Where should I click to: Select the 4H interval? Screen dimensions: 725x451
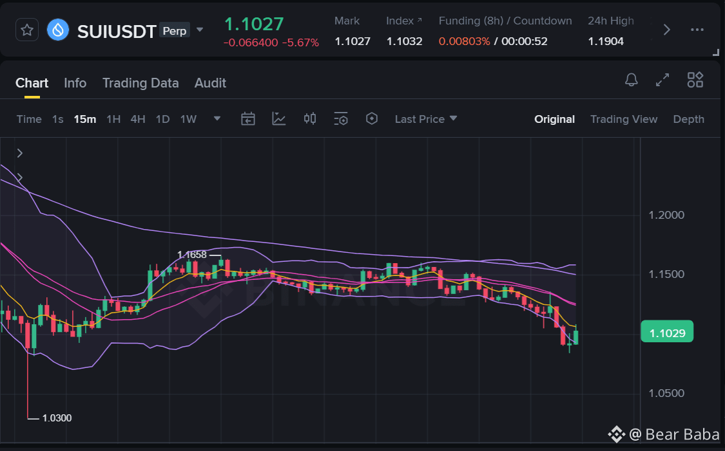[138, 119]
